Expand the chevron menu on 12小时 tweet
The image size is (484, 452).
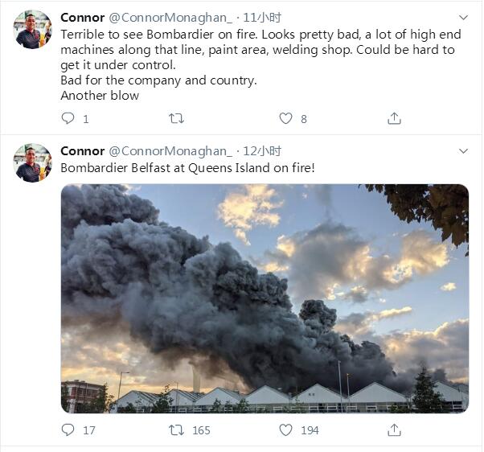click(x=463, y=151)
